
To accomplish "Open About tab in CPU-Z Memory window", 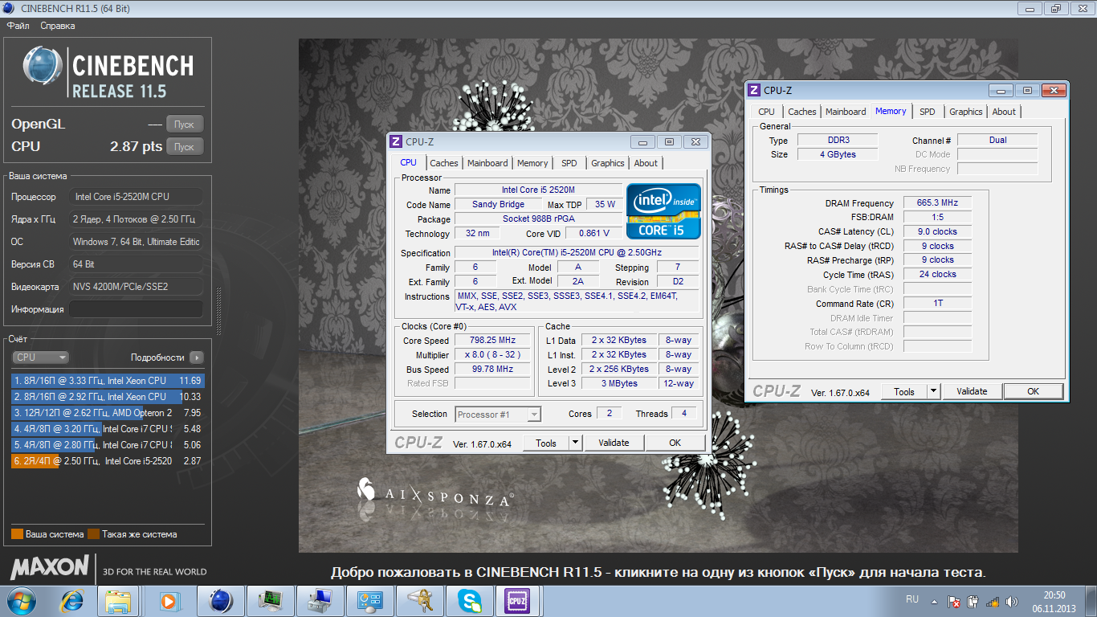I will click(1004, 112).
